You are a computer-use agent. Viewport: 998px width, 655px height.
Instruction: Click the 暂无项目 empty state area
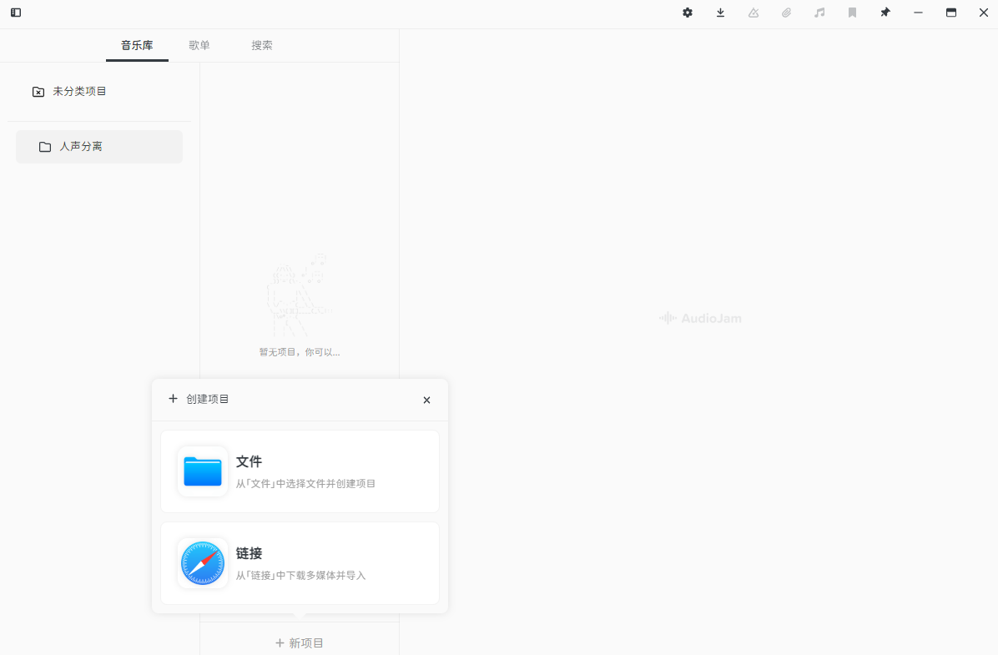pyautogui.click(x=299, y=351)
